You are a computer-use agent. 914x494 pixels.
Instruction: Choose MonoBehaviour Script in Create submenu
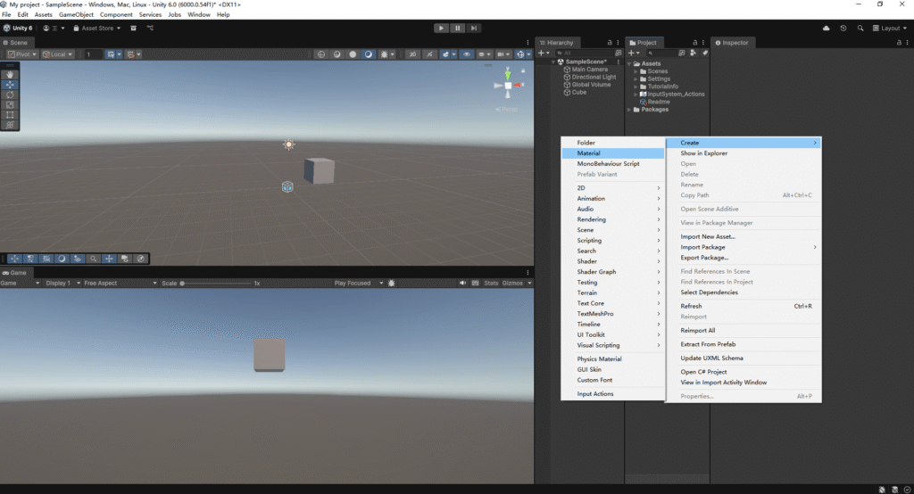pos(612,164)
